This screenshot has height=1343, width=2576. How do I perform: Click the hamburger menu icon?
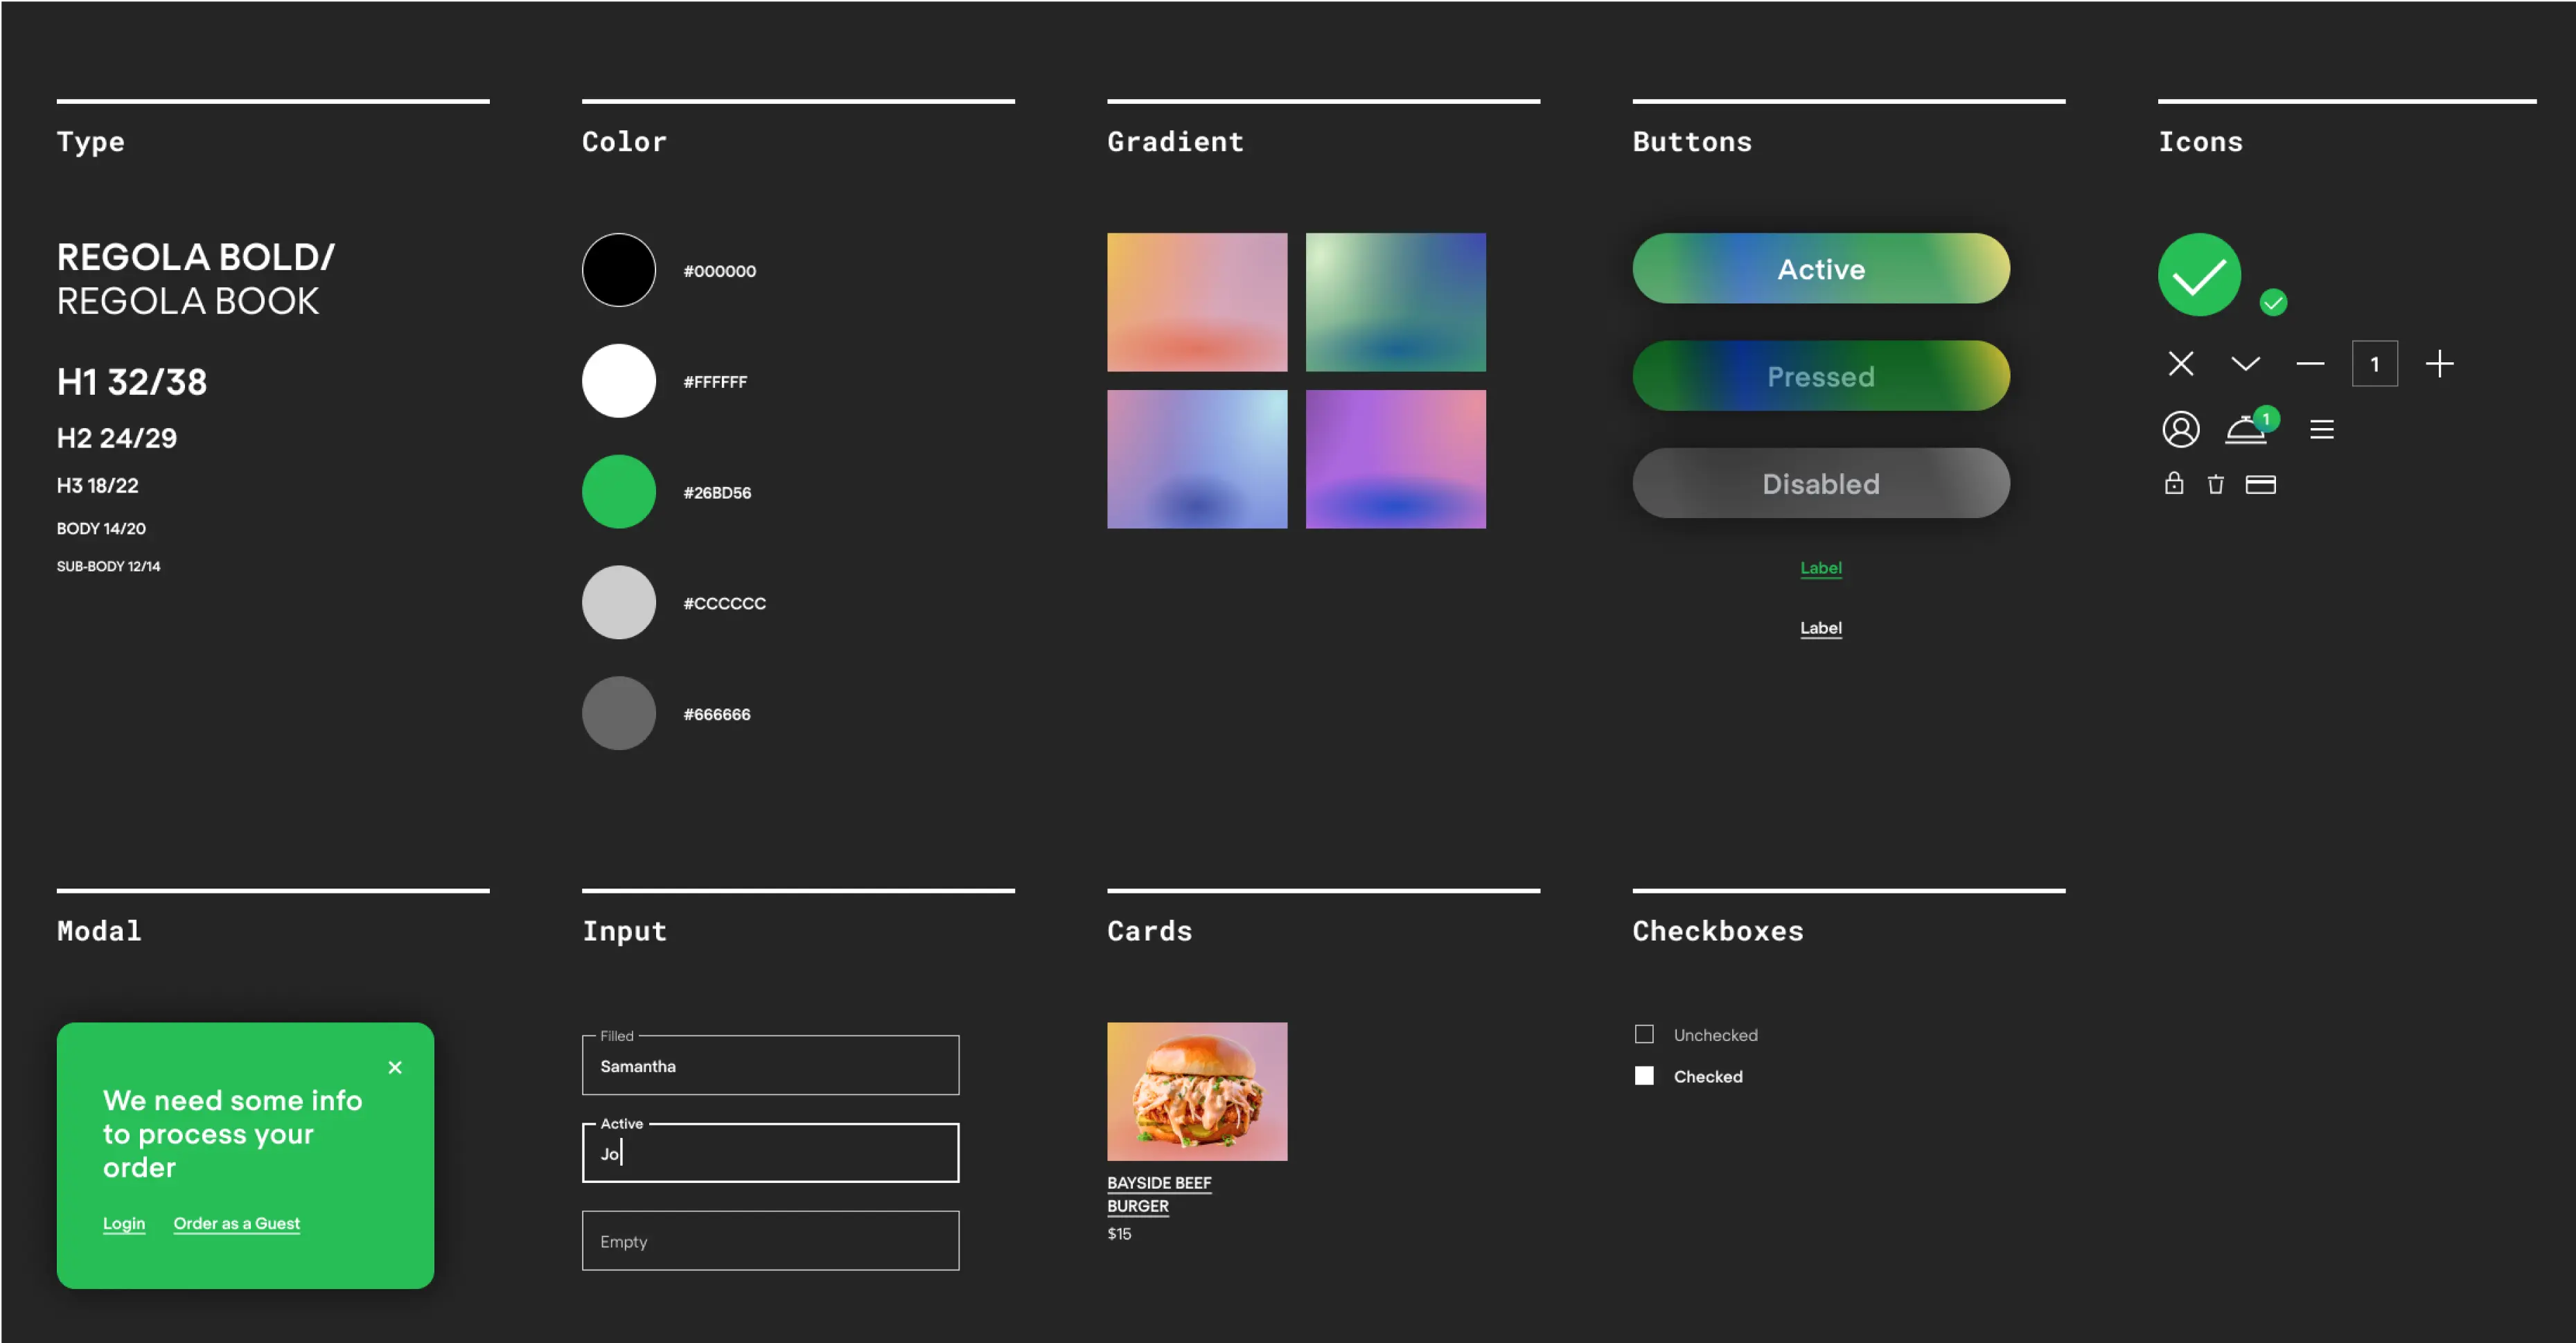click(x=2321, y=430)
